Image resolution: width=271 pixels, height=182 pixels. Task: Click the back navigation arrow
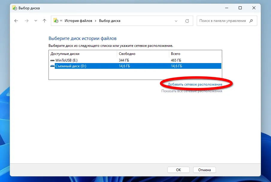point(16,21)
